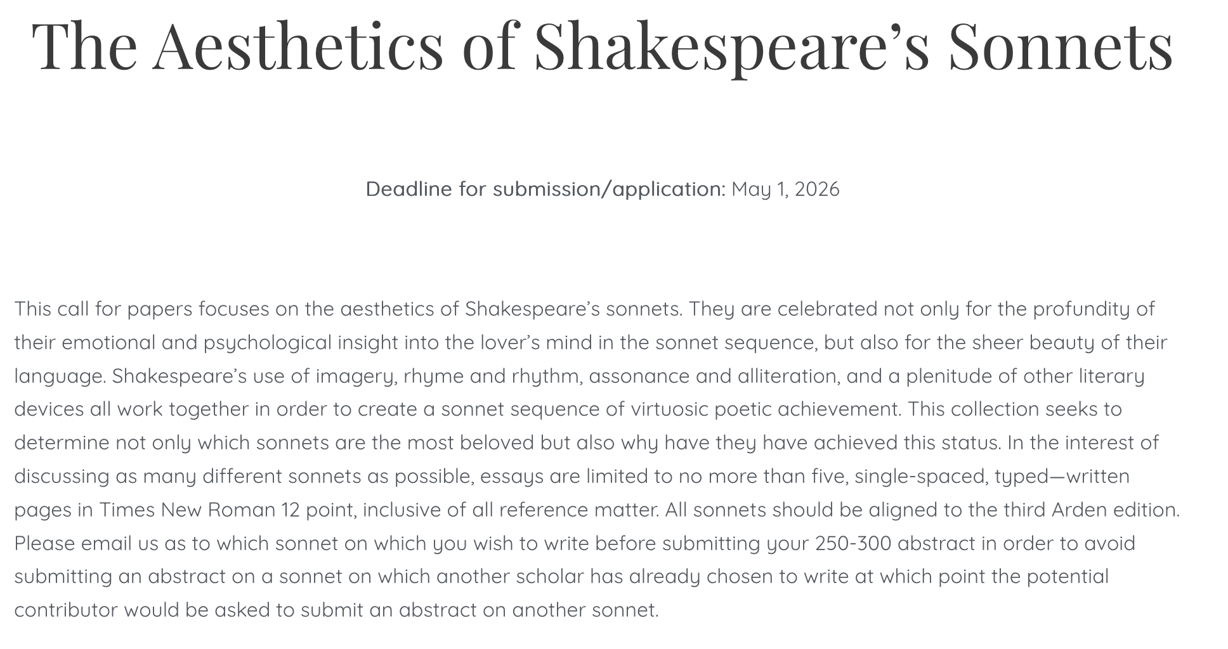This screenshot has width=1228, height=649.
Task: Click the word "Aesthetics" in the title
Action: pos(297,46)
